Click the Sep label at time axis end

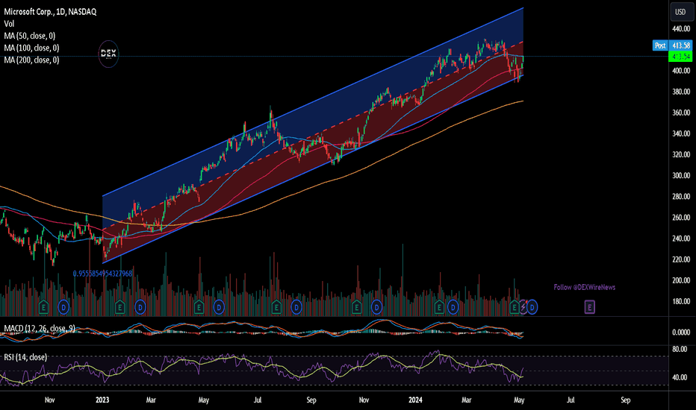pos(625,400)
